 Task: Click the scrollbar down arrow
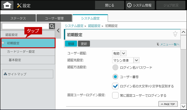183,106
